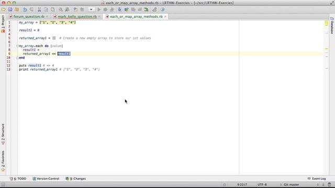
Task: Click puts keyword on line 12
Action: pos(23,65)
